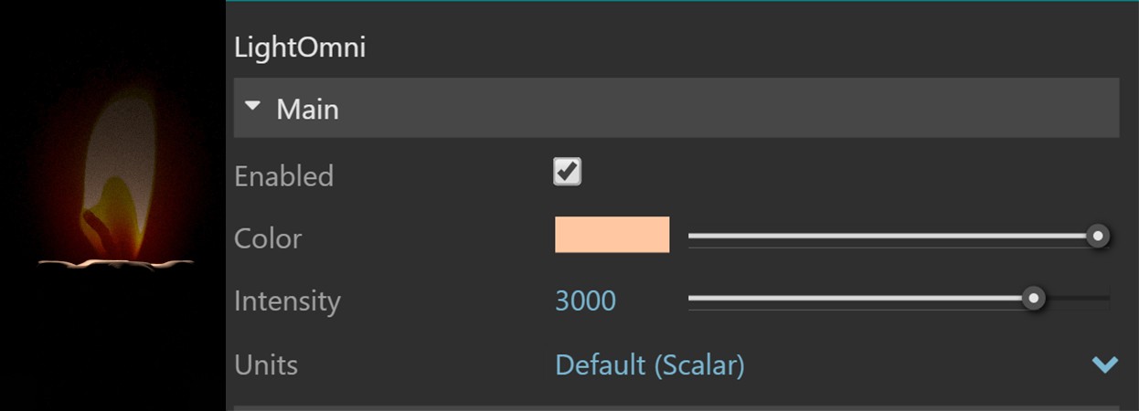Click the partially visible section bar below Units
Image resolution: width=1139 pixels, height=411 pixels.
click(x=676, y=407)
